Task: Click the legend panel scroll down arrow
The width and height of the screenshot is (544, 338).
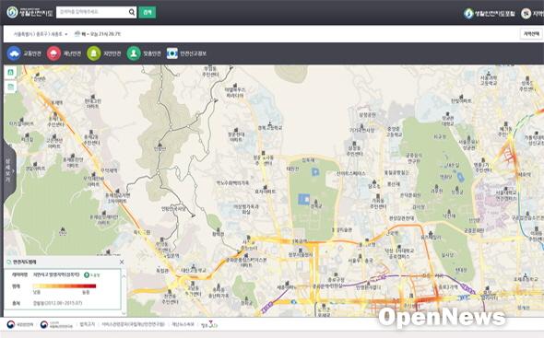Action: 124,313
